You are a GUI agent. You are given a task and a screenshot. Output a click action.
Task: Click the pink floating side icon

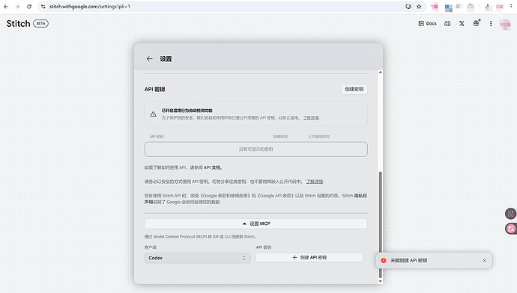[511, 229]
